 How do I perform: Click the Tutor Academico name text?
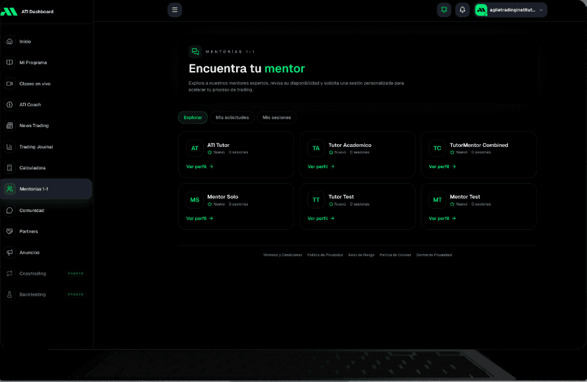tap(350, 145)
